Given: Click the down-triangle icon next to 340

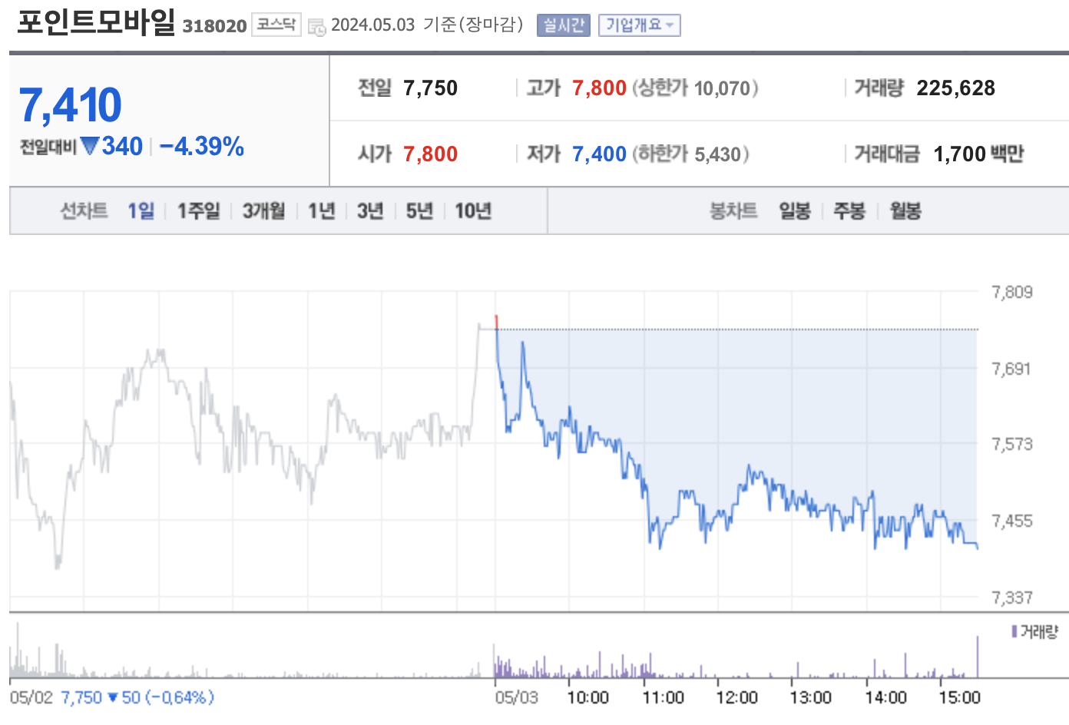Looking at the screenshot, I should click(x=90, y=145).
